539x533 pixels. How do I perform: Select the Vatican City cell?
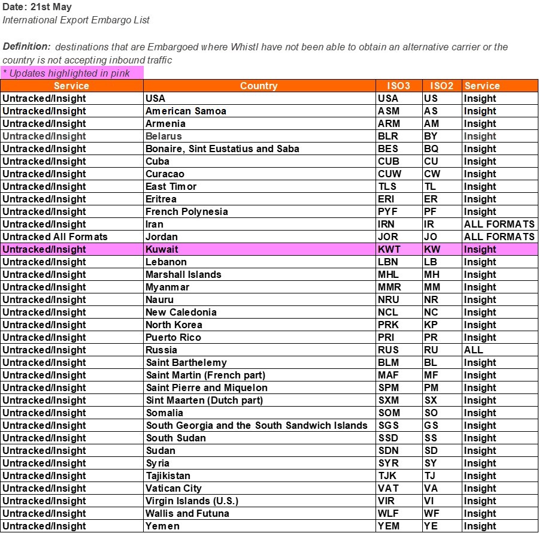pyautogui.click(x=259, y=488)
